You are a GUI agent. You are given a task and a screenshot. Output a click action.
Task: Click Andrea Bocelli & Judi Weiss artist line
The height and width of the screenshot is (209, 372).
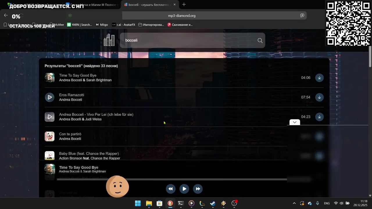pos(80,119)
